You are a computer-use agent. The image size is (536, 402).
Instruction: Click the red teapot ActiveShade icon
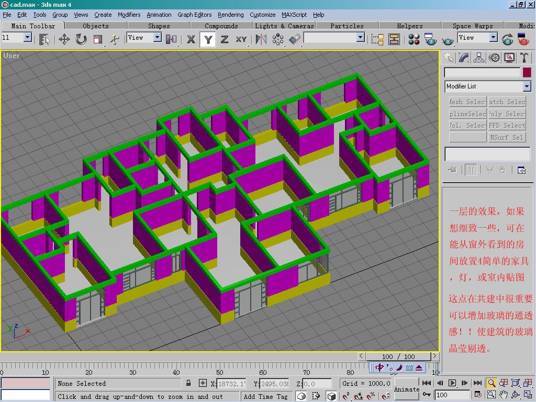coord(523,39)
